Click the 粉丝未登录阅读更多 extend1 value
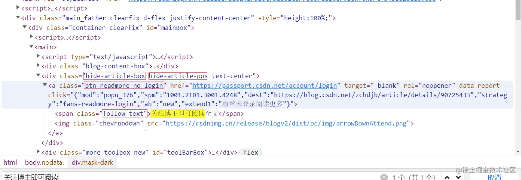This screenshot has height=180, width=522. [x=253, y=104]
